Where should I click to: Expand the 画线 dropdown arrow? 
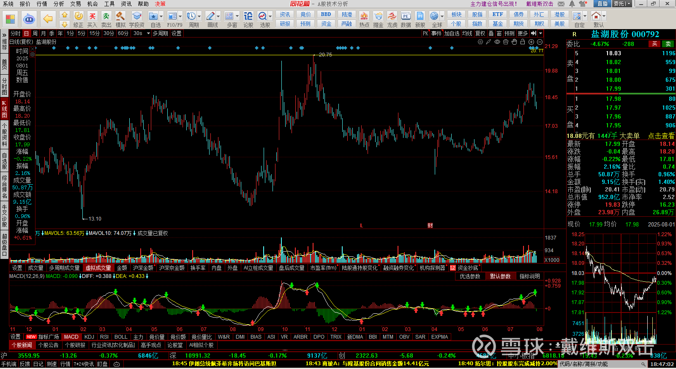(x=218, y=16)
